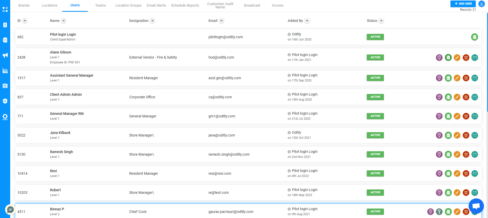Click location pin icon for Robert
The image size is (488, 218).
(439, 193)
